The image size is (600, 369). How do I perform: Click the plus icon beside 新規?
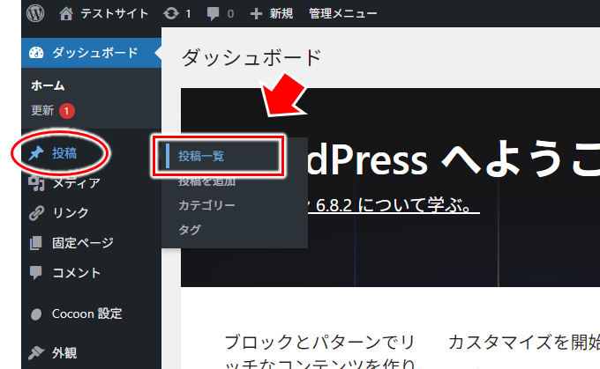coord(256,14)
